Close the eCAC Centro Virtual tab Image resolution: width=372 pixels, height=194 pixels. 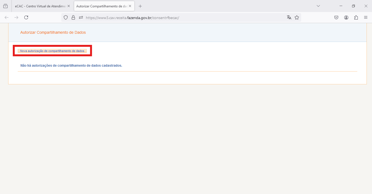pyautogui.click(x=69, y=6)
